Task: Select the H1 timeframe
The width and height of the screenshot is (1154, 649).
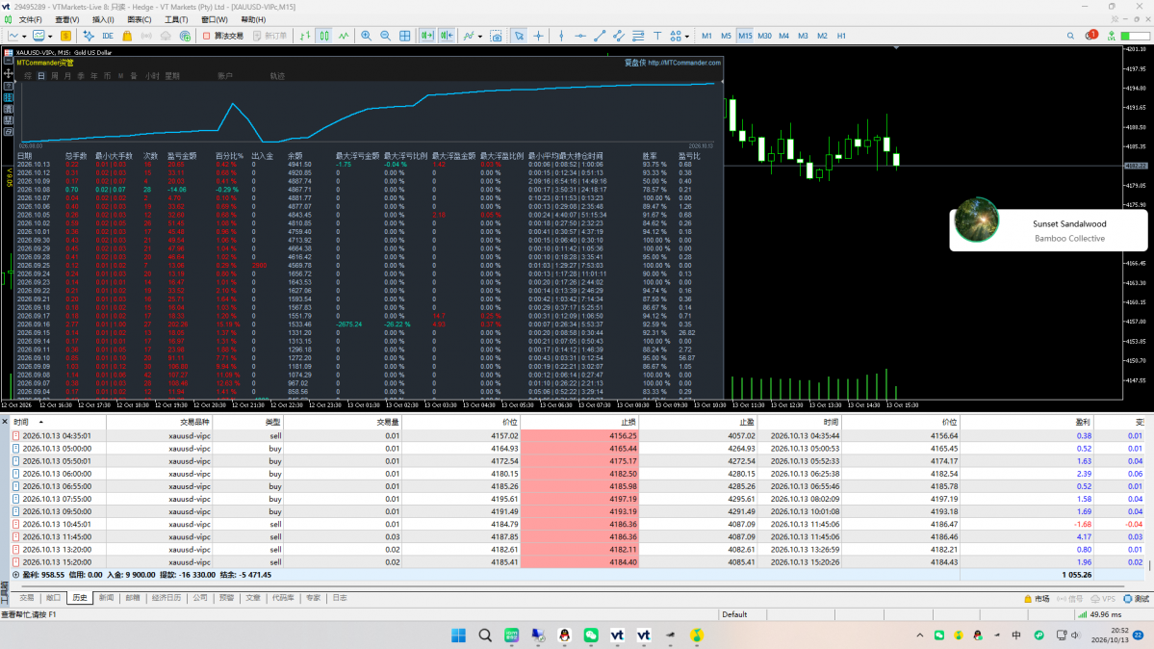Action: pyautogui.click(x=841, y=36)
